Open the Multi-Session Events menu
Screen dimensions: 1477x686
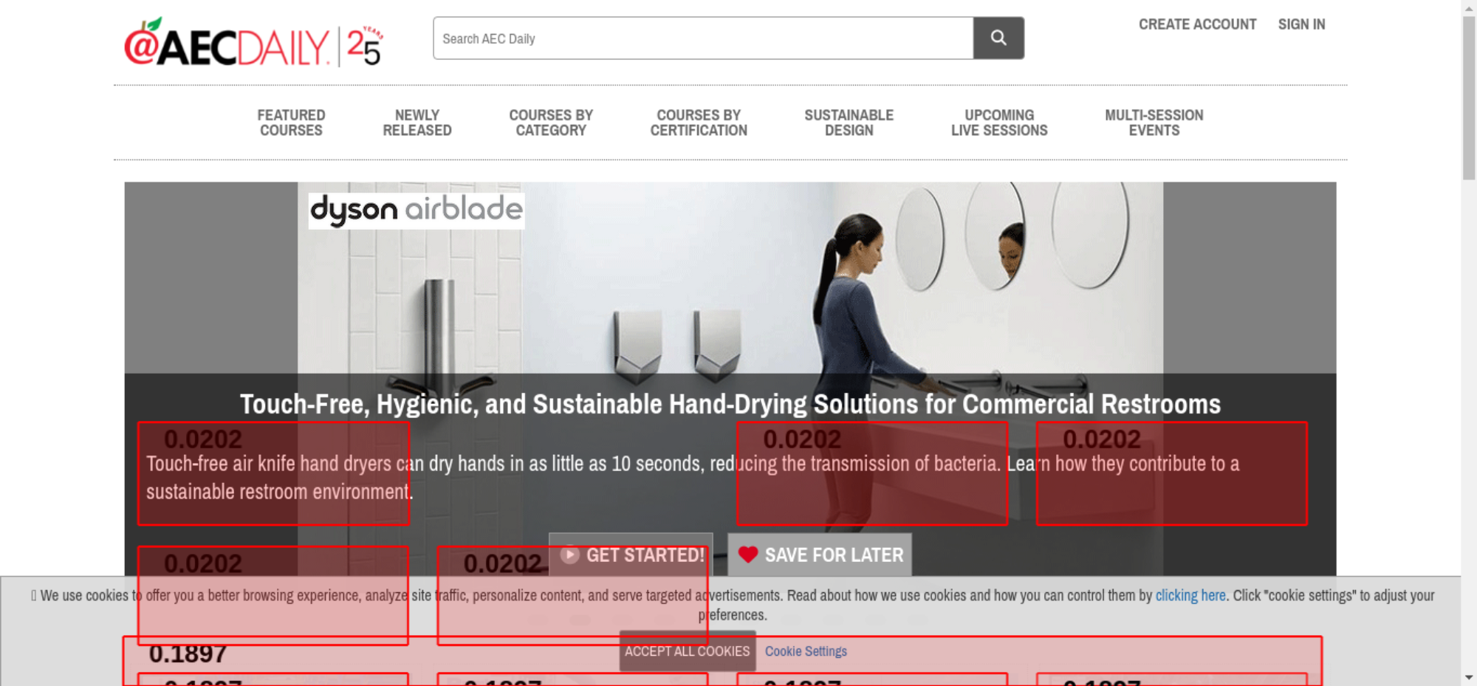click(x=1154, y=123)
